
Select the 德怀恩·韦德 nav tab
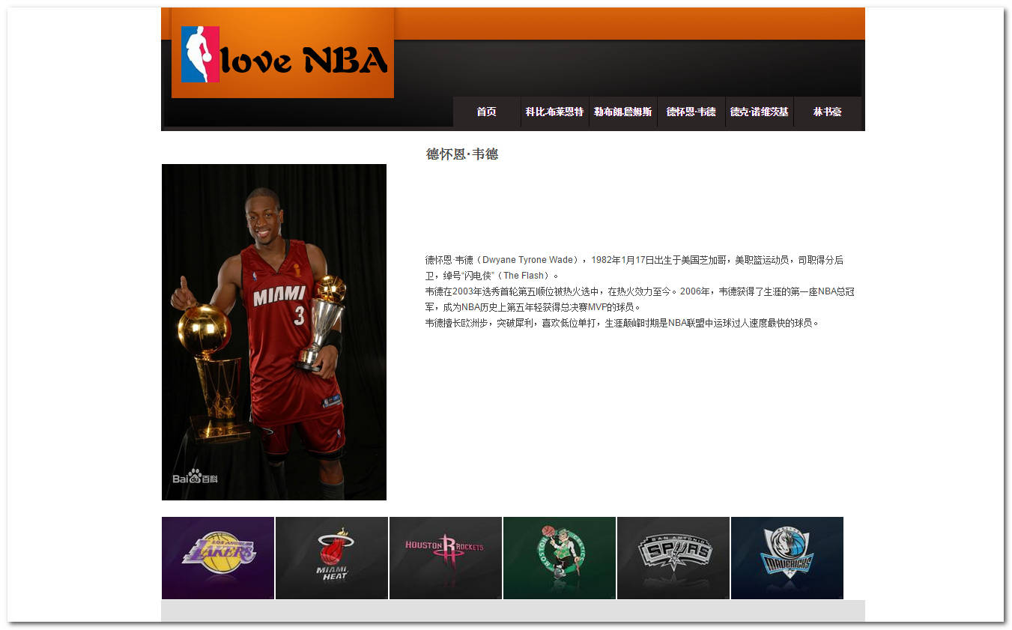click(x=691, y=112)
